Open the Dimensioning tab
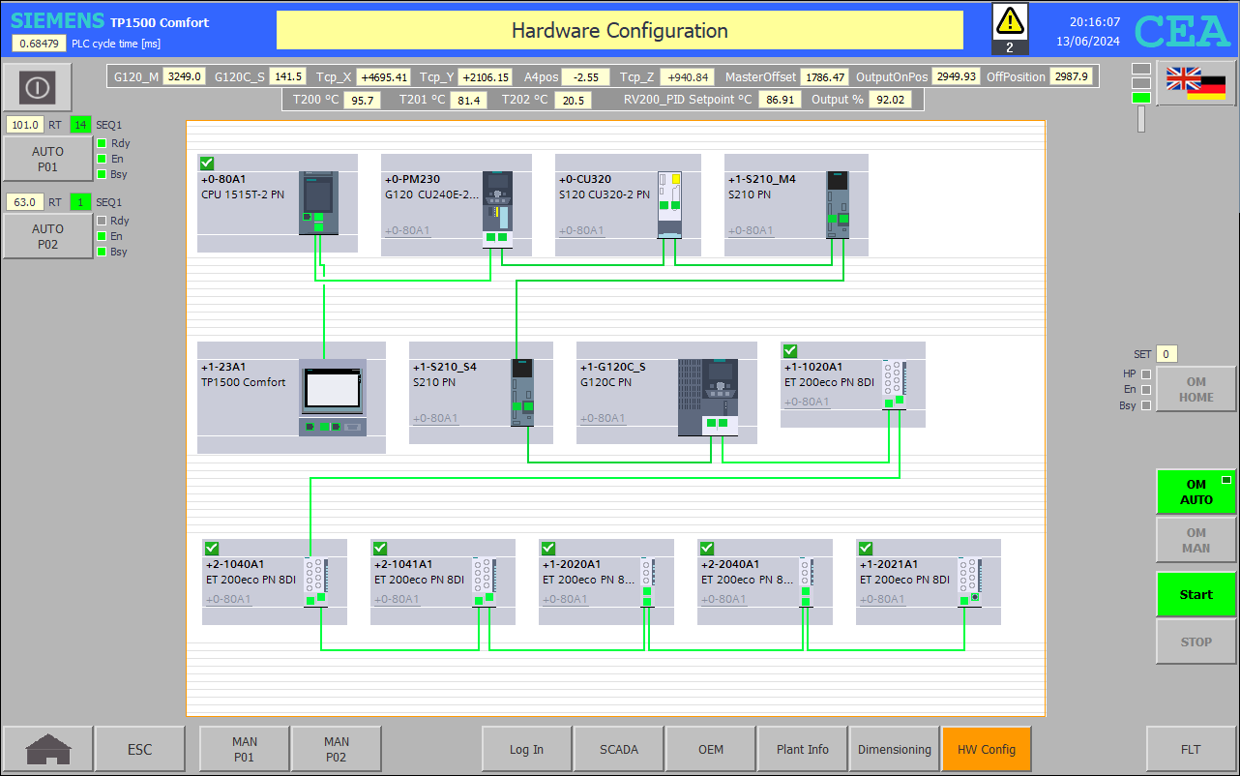The width and height of the screenshot is (1240, 776). tap(895, 749)
